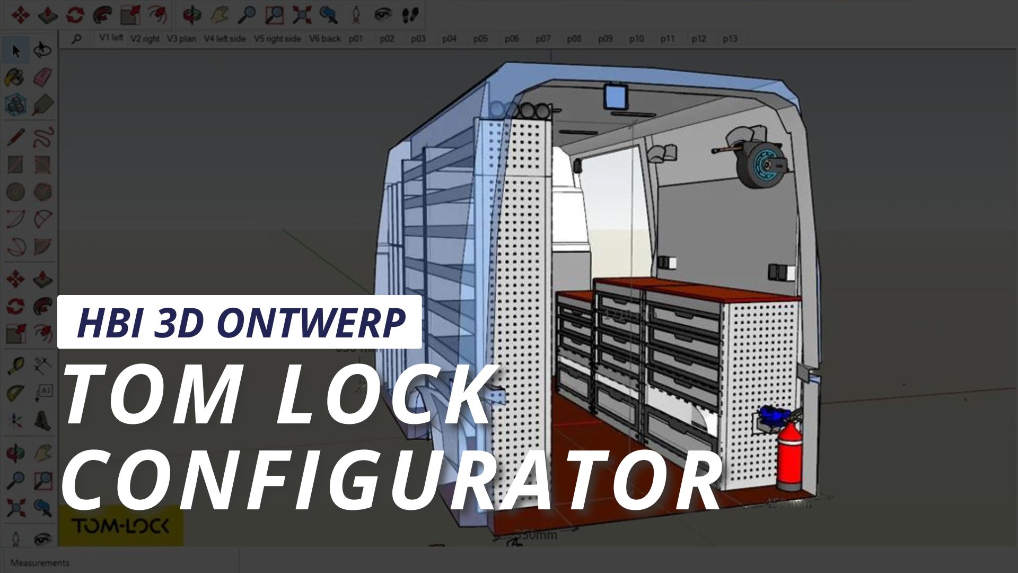Screen dimensions: 1018x573
Task: Choose the Eraser tool
Action: 42,78
